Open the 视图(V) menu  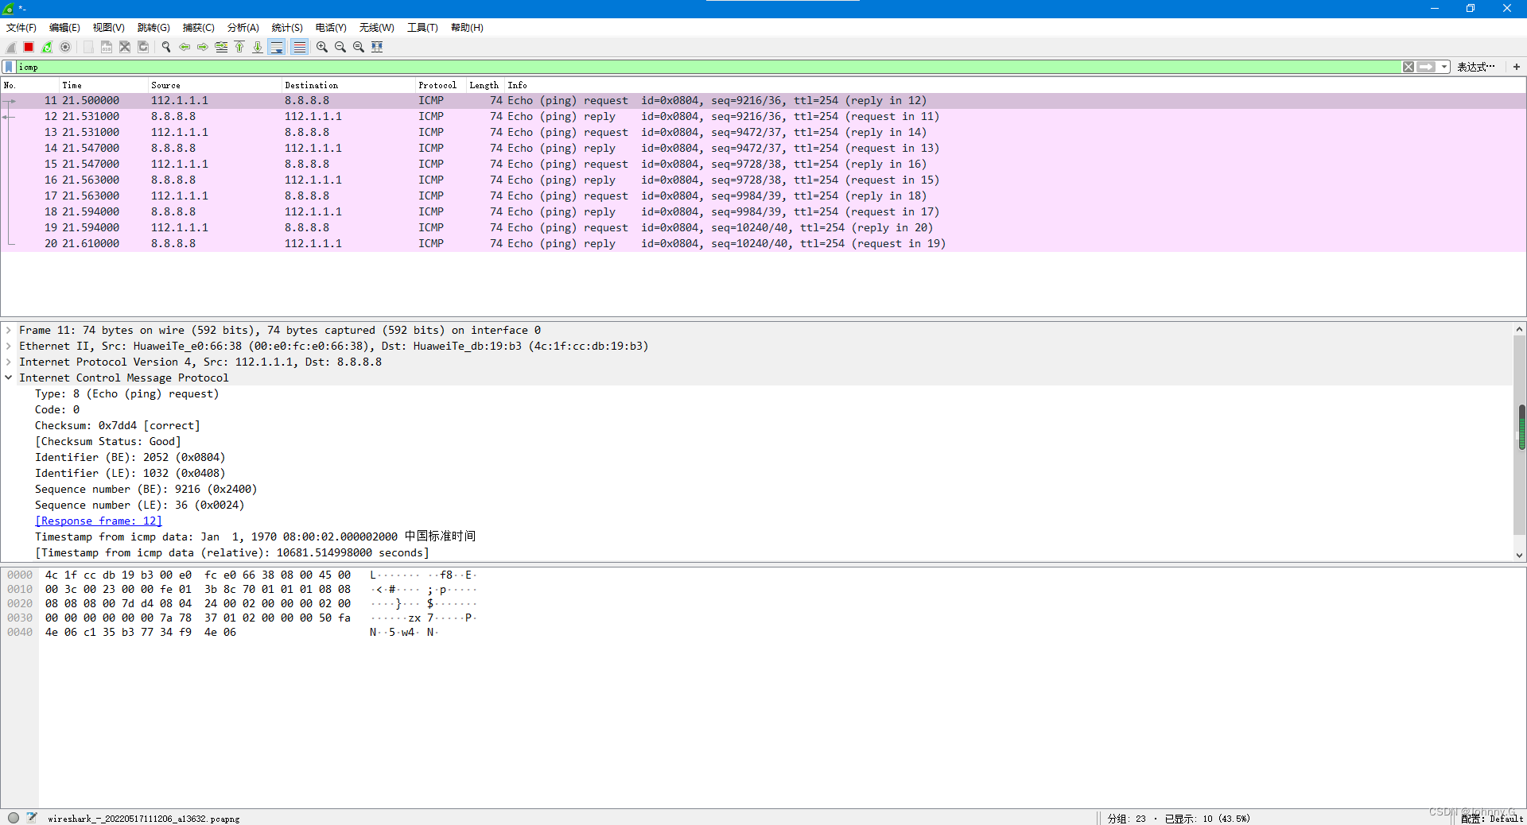tap(108, 27)
